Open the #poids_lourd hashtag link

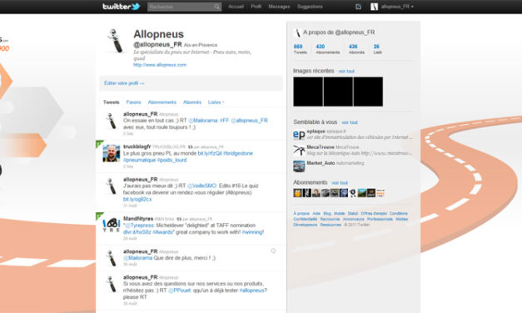pyautogui.click(x=172, y=160)
